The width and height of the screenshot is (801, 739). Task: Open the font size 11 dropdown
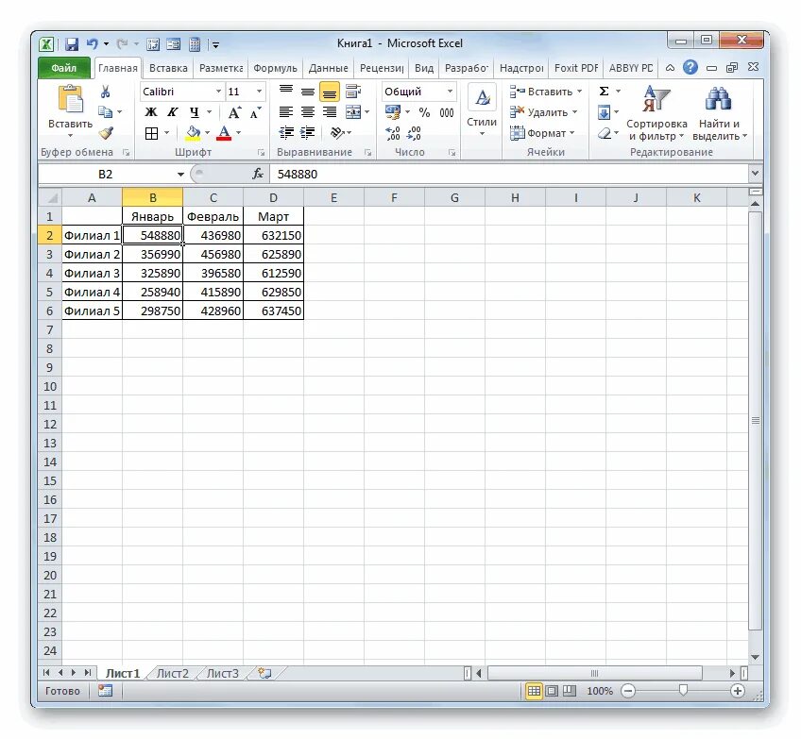(259, 92)
